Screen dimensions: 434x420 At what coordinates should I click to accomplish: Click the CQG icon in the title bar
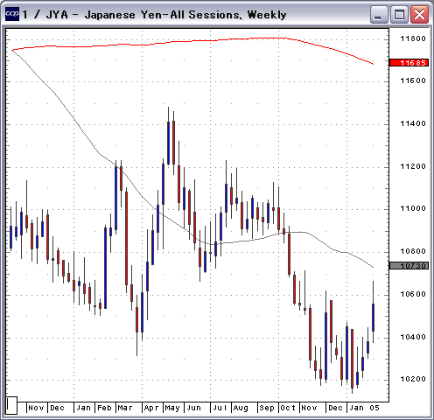pyautogui.click(x=12, y=14)
